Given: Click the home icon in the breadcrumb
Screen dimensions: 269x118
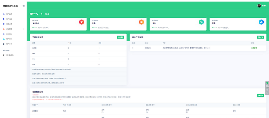Looking at the screenshot, I should point(41,14).
